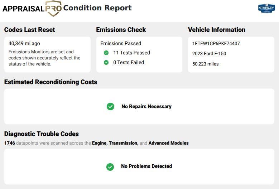Image resolution: width=279 pixels, height=189 pixels.
Task: Click the 2023 Ford F-150 vehicle name
Action: click(209, 54)
